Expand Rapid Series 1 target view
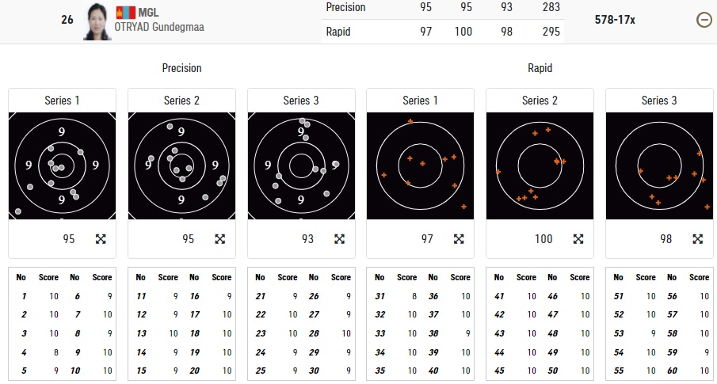717x384 pixels. coord(459,239)
